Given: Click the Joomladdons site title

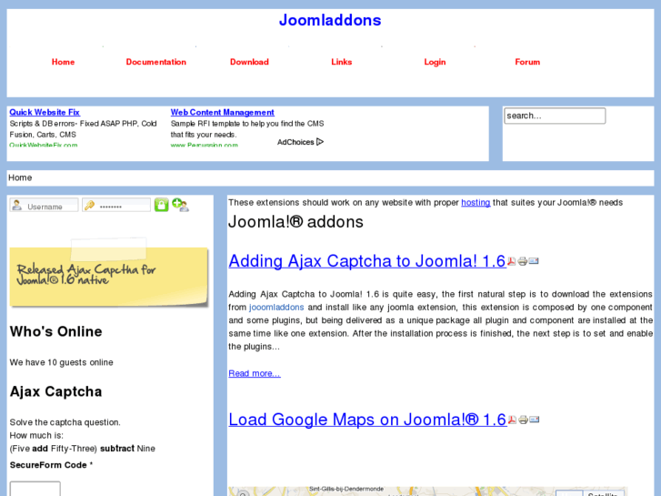Looking at the screenshot, I should pyautogui.click(x=330, y=20).
